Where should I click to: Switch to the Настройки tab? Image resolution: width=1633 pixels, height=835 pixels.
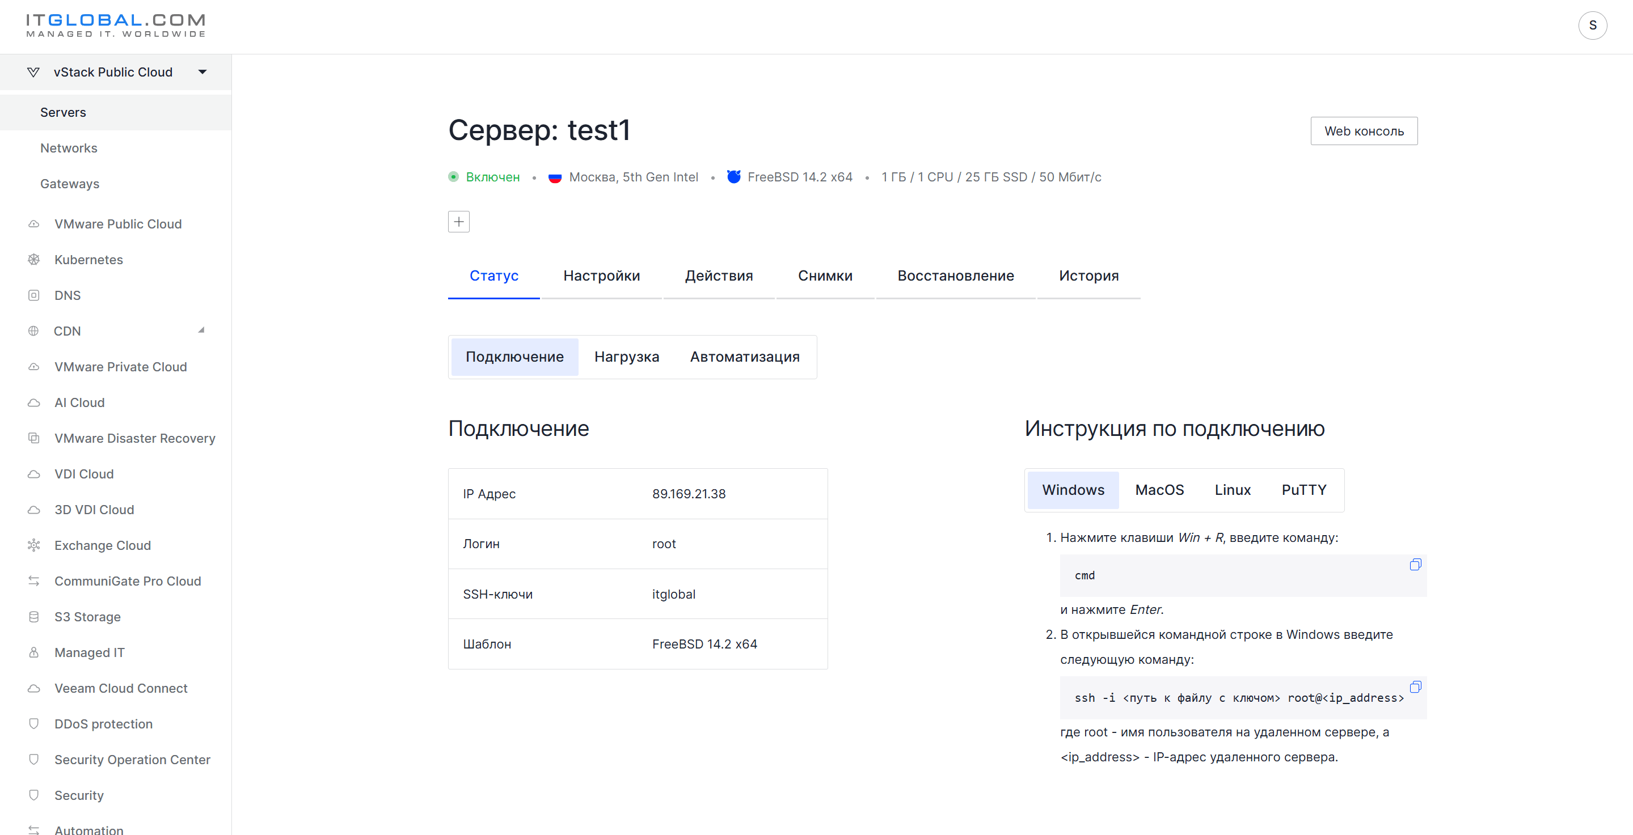602,276
